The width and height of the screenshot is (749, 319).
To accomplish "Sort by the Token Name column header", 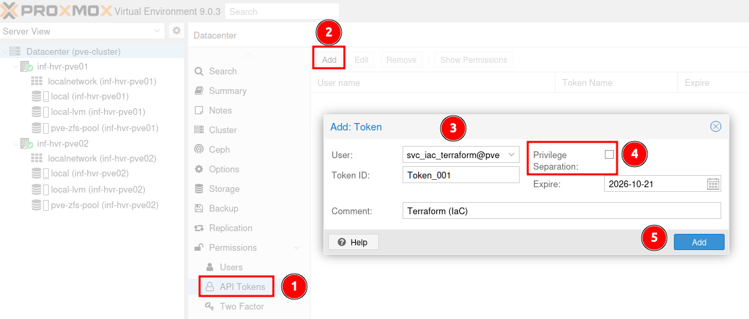I will 616,82.
